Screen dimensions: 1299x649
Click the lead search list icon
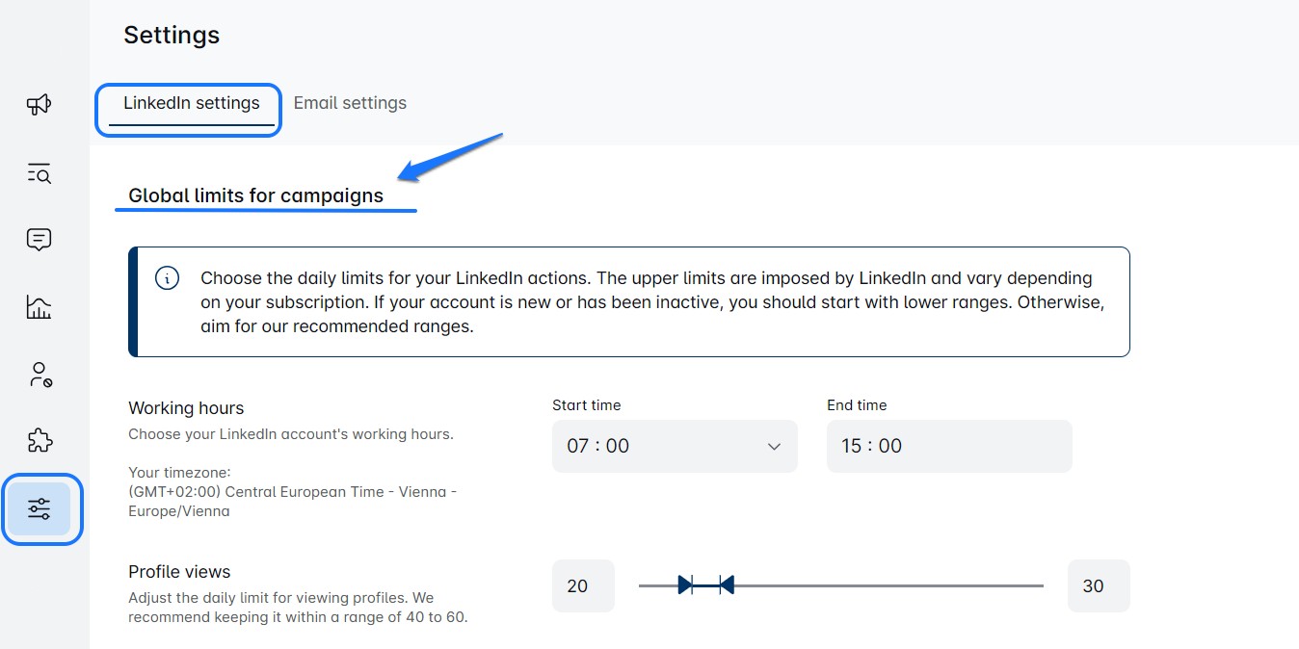39,173
